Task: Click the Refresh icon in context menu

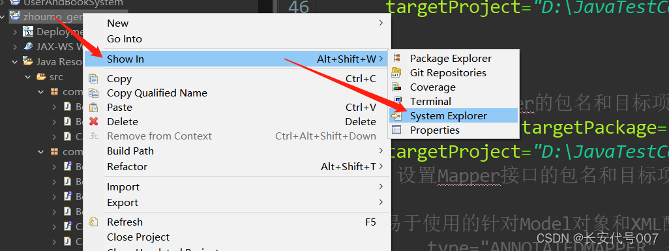Action: click(x=93, y=222)
